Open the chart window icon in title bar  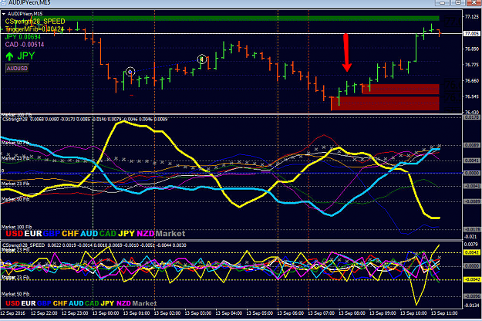tap(3, 2)
